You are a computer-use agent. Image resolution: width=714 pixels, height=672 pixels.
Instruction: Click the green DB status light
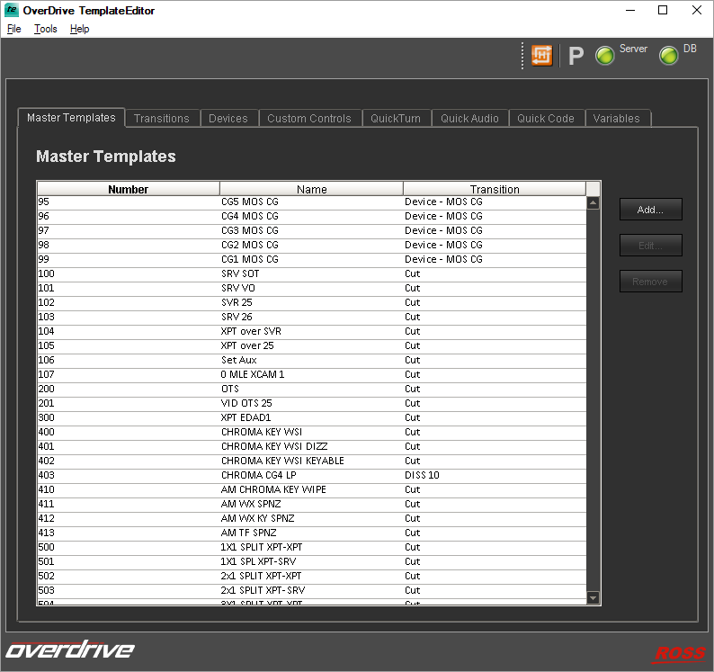coord(669,56)
